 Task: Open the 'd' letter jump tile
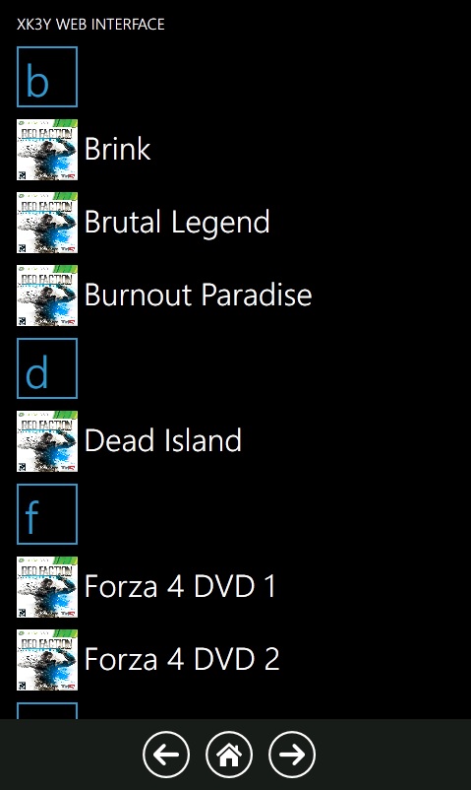(x=47, y=368)
